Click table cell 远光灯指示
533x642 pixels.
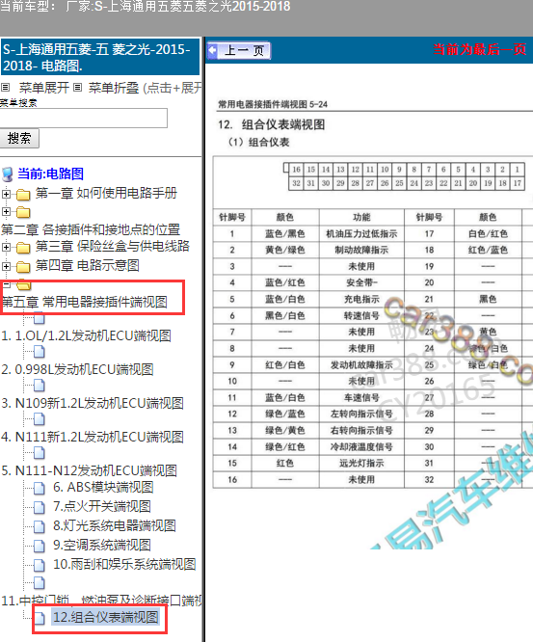pyautogui.click(x=361, y=463)
